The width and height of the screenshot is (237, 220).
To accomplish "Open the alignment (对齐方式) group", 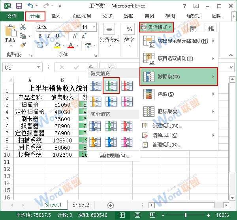I will 109,36.
